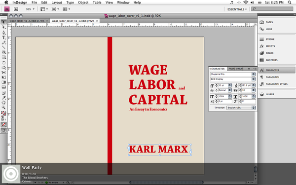296x185 pixels.
Task: Select the Scissors tool
Action: click(3, 73)
